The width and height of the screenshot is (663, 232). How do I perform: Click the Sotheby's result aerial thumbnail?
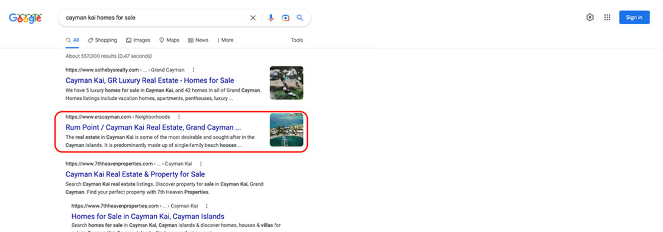[287, 83]
